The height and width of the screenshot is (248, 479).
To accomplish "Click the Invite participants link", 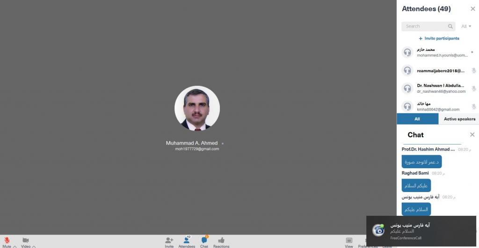I will 439,38.
